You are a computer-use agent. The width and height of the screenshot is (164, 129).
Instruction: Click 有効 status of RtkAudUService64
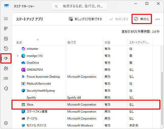click(x=107, y=84)
